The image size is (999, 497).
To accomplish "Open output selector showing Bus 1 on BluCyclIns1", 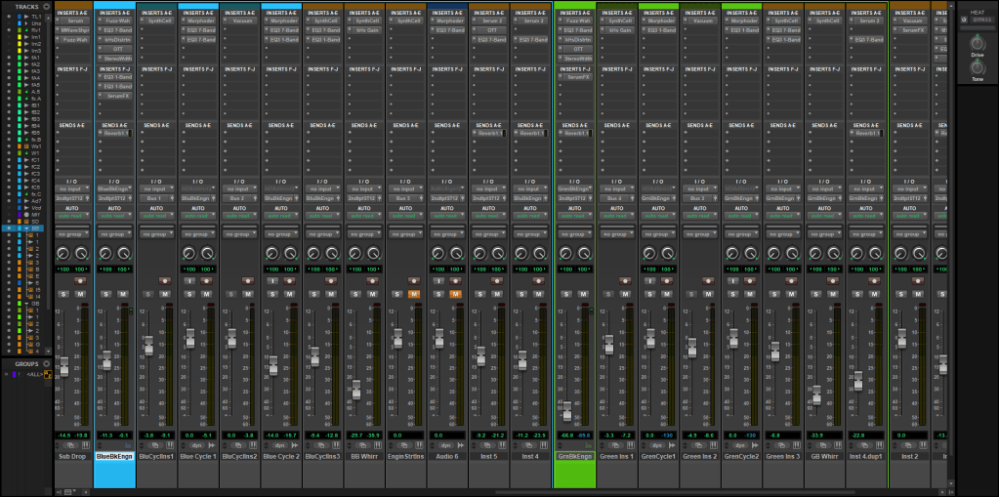I will click(155, 198).
